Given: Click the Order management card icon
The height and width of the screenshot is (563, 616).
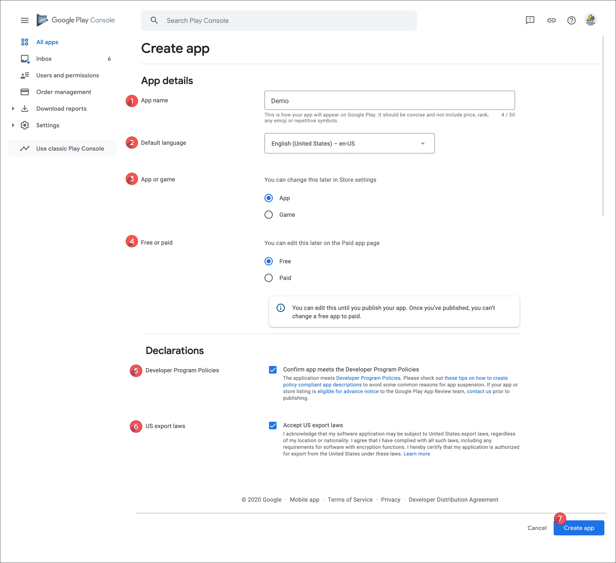Looking at the screenshot, I should 25,92.
